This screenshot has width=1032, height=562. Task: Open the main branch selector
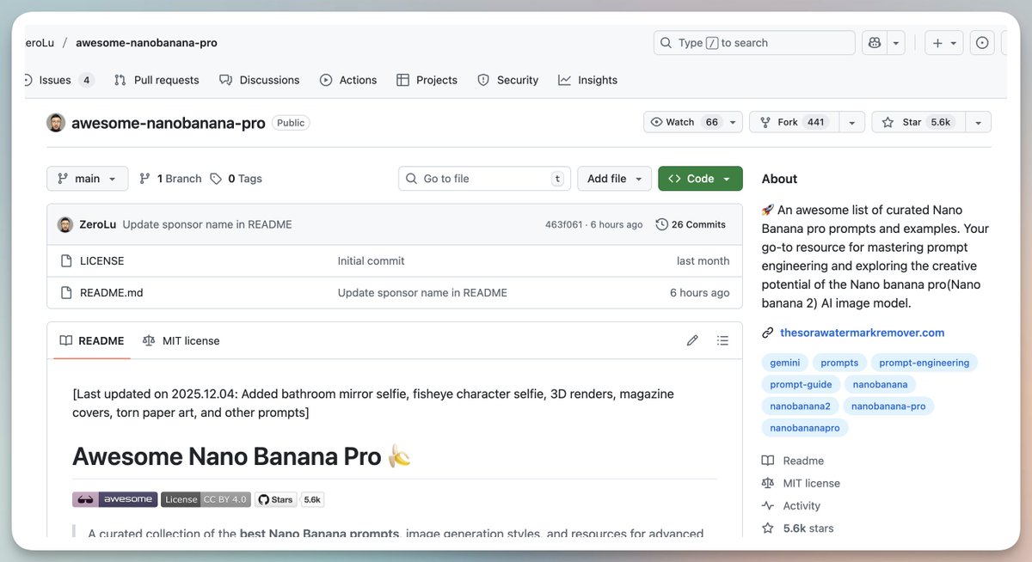pos(87,179)
